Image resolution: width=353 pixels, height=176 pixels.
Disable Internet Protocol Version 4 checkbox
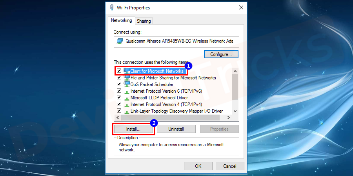point(119,104)
